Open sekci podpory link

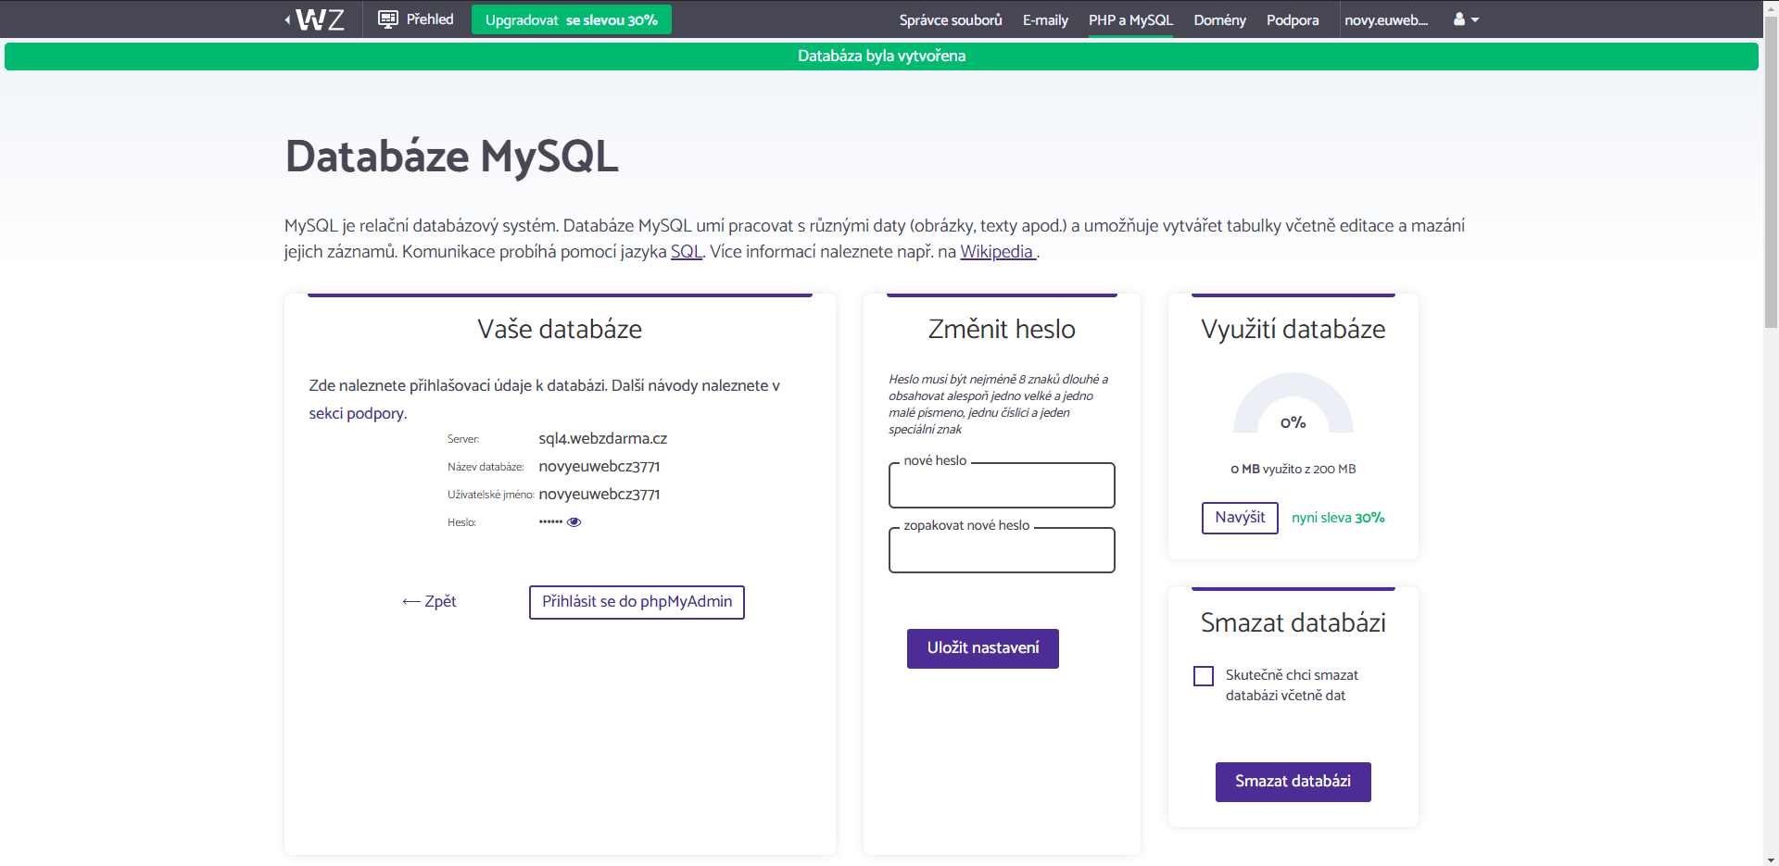click(x=357, y=414)
